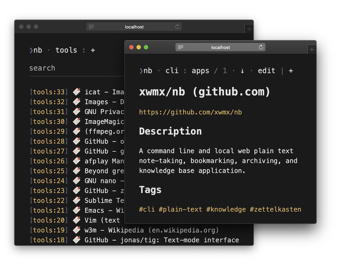Select the #zettelkasten tag
338x271 pixels.
pyautogui.click(x=276, y=209)
